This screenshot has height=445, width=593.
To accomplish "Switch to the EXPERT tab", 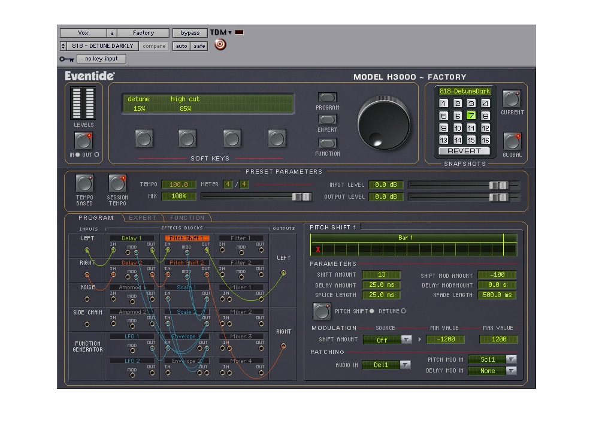I will click(141, 218).
